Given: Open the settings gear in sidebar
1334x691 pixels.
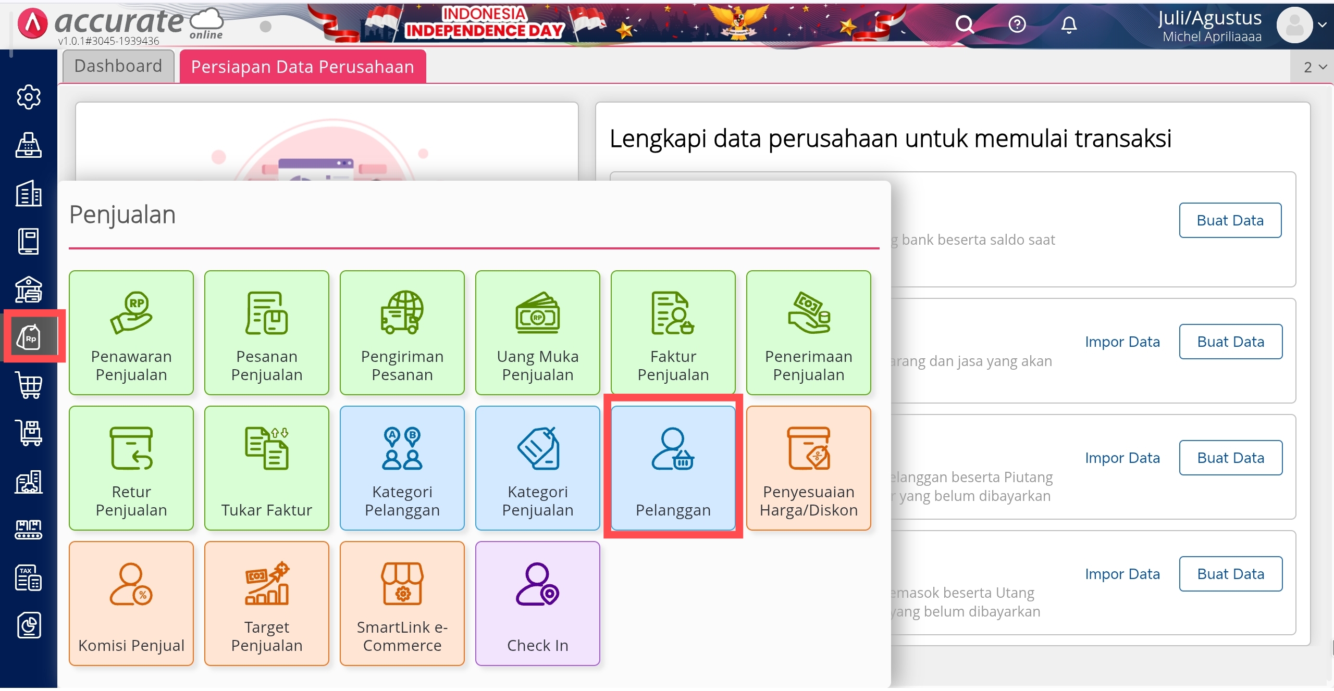Looking at the screenshot, I should (x=29, y=97).
